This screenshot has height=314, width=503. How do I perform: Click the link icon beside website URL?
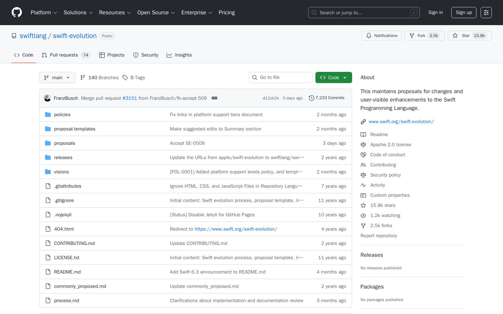363,122
